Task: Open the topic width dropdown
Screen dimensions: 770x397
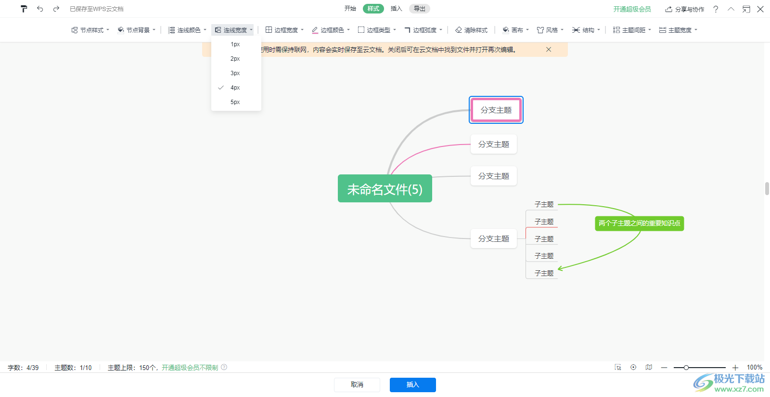Action: pyautogui.click(x=679, y=30)
